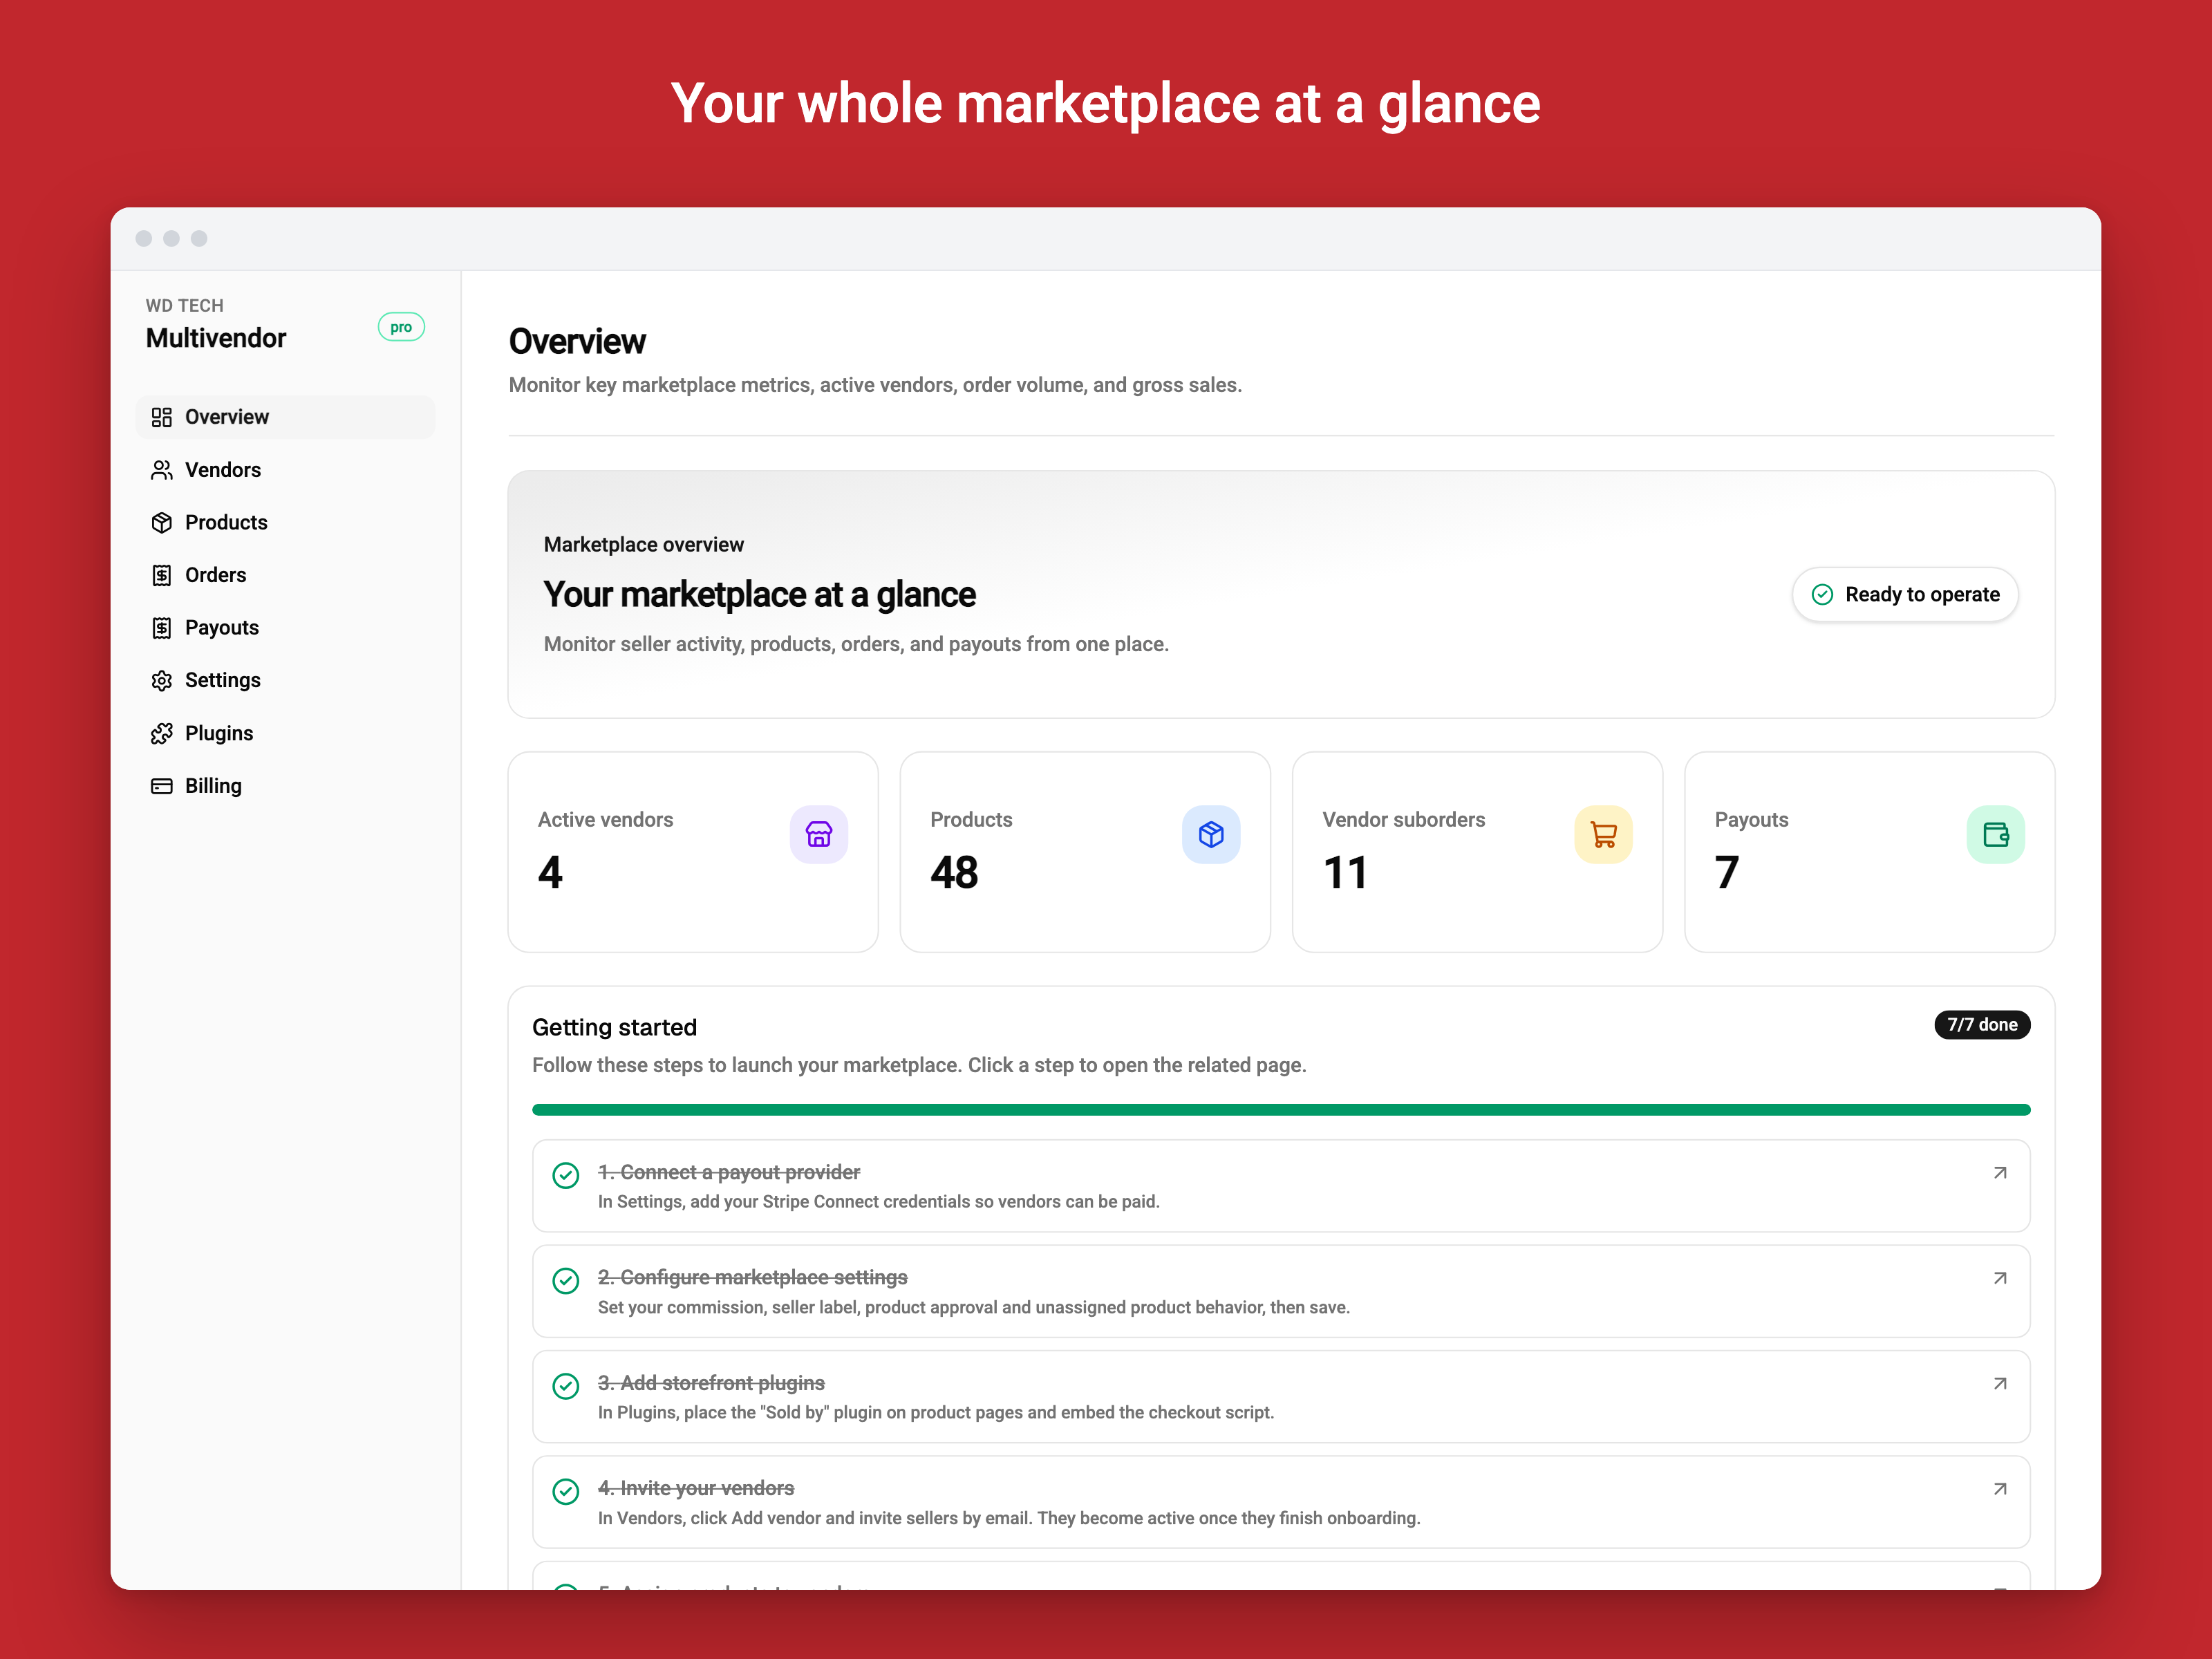Click the Vendors people icon
The image size is (2212, 1659).
(x=161, y=470)
